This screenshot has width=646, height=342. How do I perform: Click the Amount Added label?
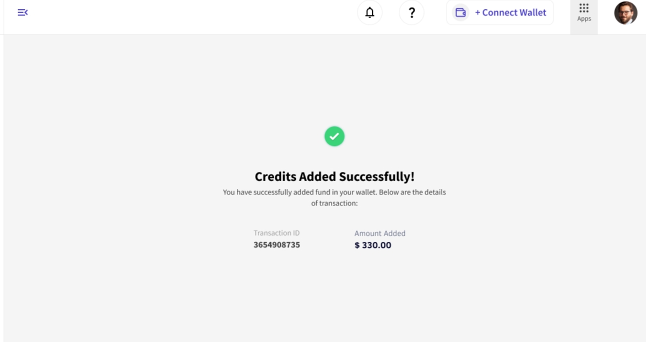click(379, 234)
